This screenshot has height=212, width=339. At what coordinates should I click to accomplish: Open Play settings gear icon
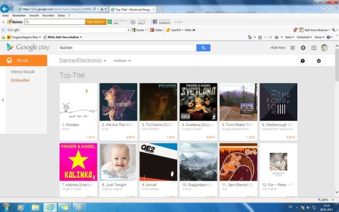[319, 61]
